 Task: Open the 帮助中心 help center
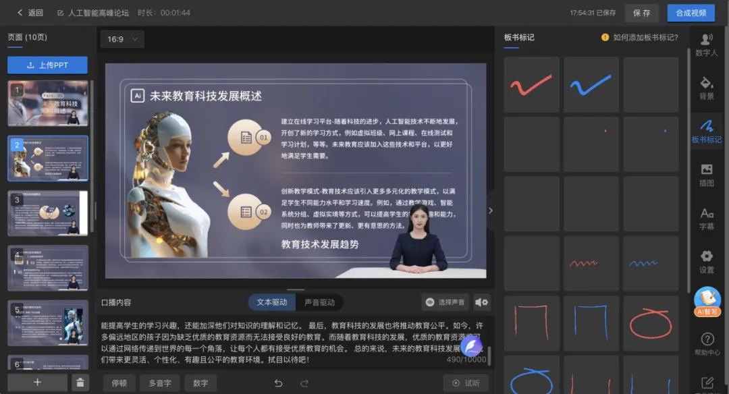tap(707, 343)
